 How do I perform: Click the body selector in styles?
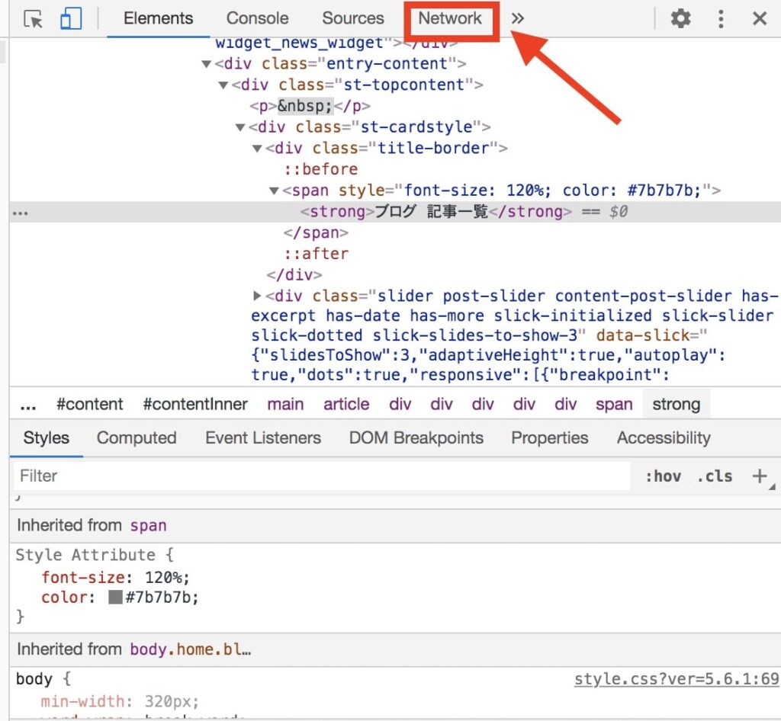34,679
